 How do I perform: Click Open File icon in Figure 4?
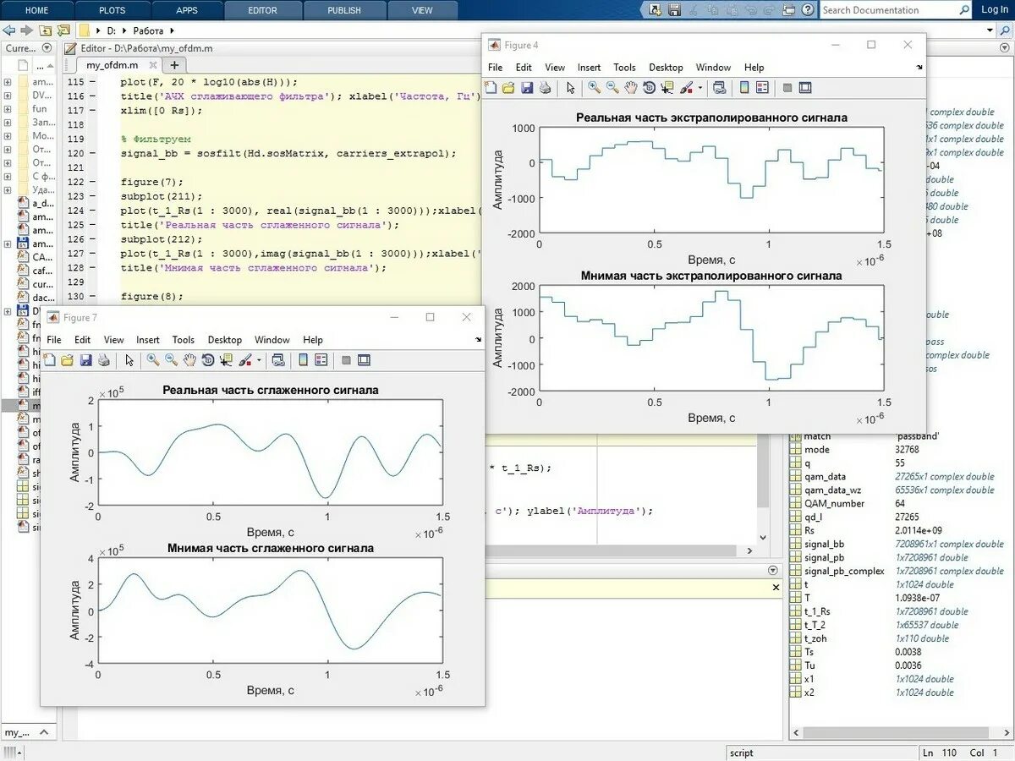point(508,87)
